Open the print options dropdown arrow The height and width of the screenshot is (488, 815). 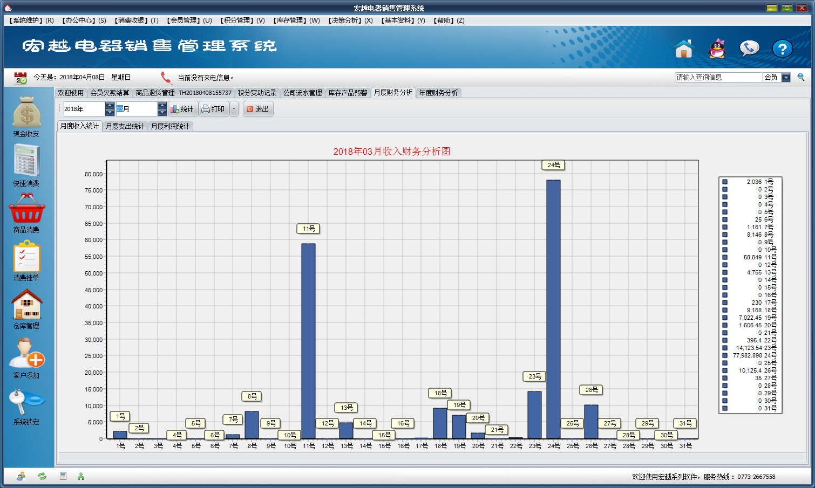point(234,109)
